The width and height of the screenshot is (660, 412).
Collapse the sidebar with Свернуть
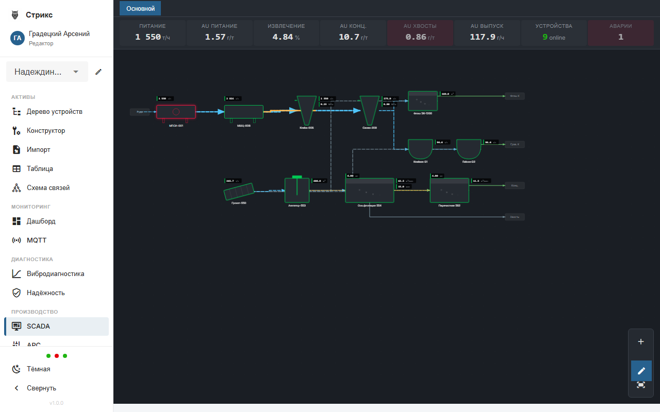pyautogui.click(x=41, y=388)
